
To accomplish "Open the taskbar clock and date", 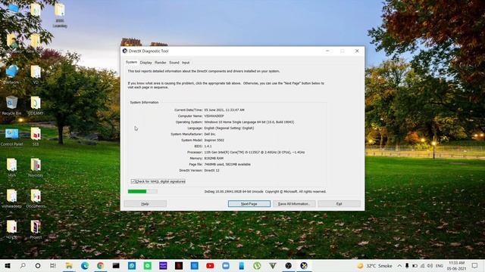I will [456, 266].
